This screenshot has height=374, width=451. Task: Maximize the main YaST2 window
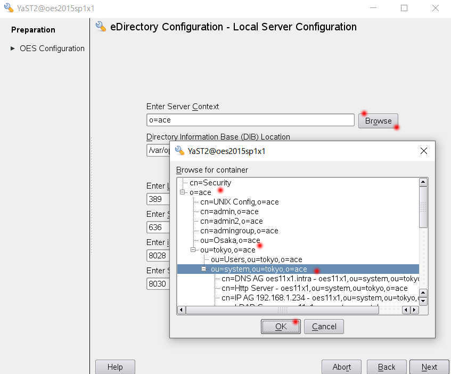point(404,8)
